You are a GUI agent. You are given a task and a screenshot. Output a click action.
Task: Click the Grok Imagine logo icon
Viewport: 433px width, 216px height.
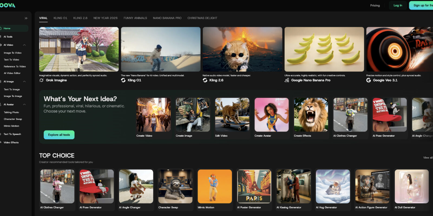coord(41,80)
